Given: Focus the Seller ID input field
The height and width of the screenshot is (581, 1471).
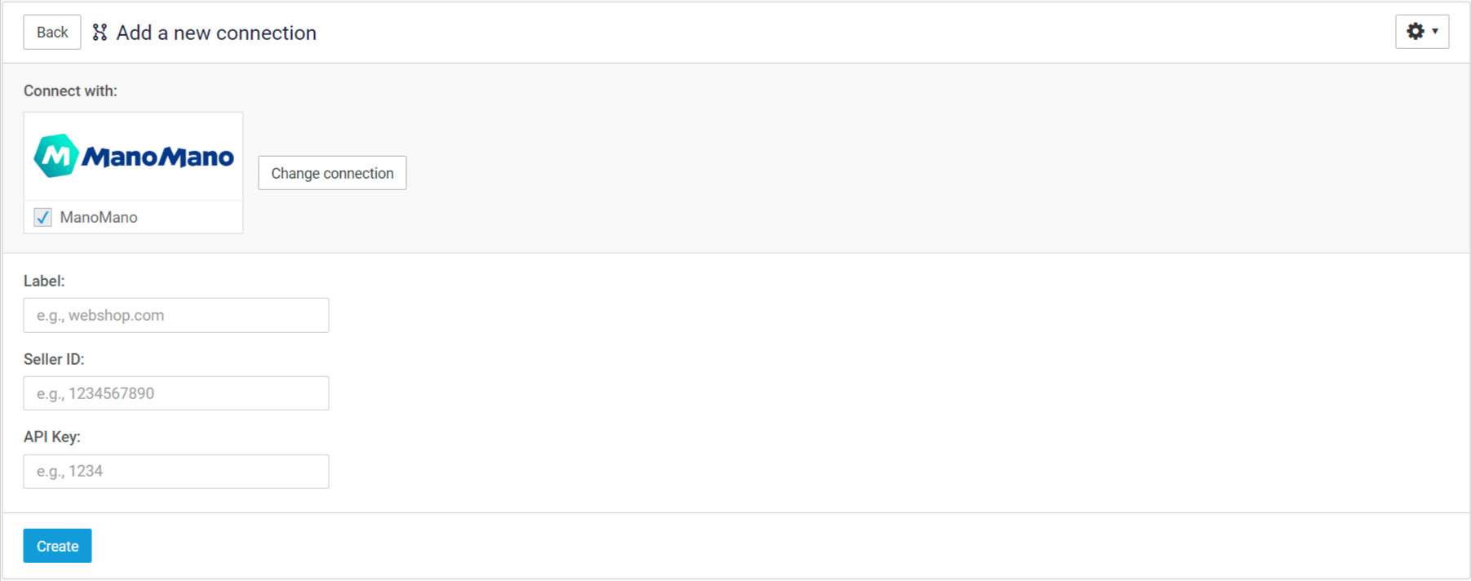Looking at the screenshot, I should pyautogui.click(x=176, y=393).
